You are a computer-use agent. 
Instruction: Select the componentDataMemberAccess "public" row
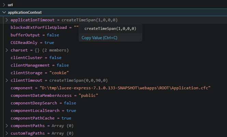pyautogui.click(x=113, y=95)
